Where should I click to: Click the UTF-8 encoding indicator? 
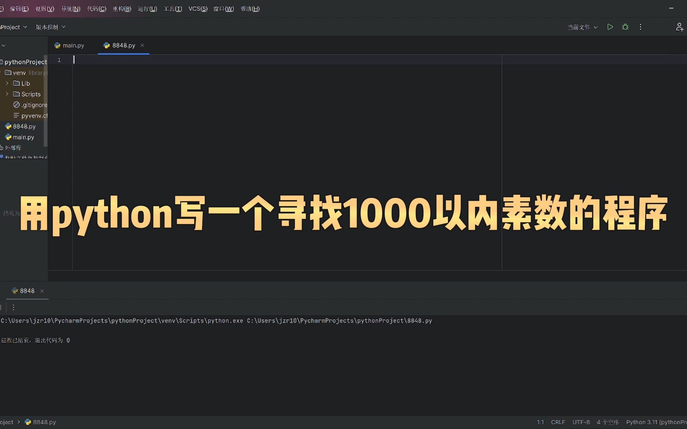[581, 422]
